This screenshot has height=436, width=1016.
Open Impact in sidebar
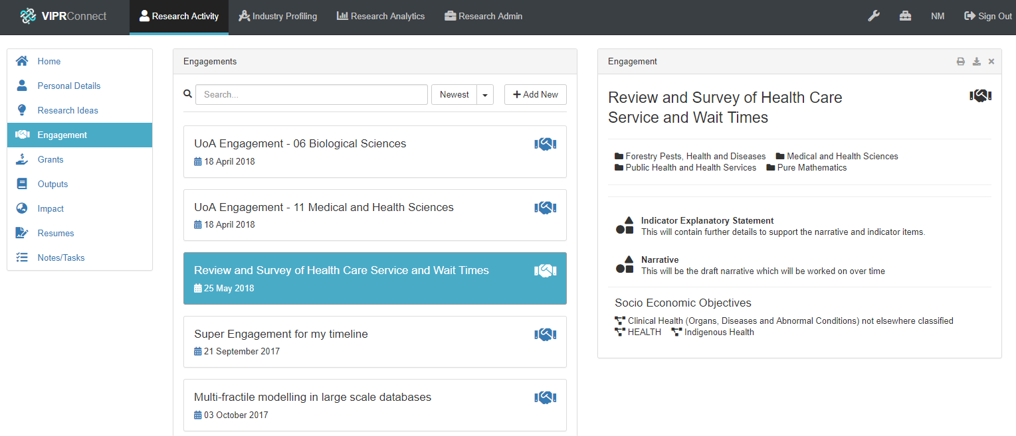click(80, 208)
